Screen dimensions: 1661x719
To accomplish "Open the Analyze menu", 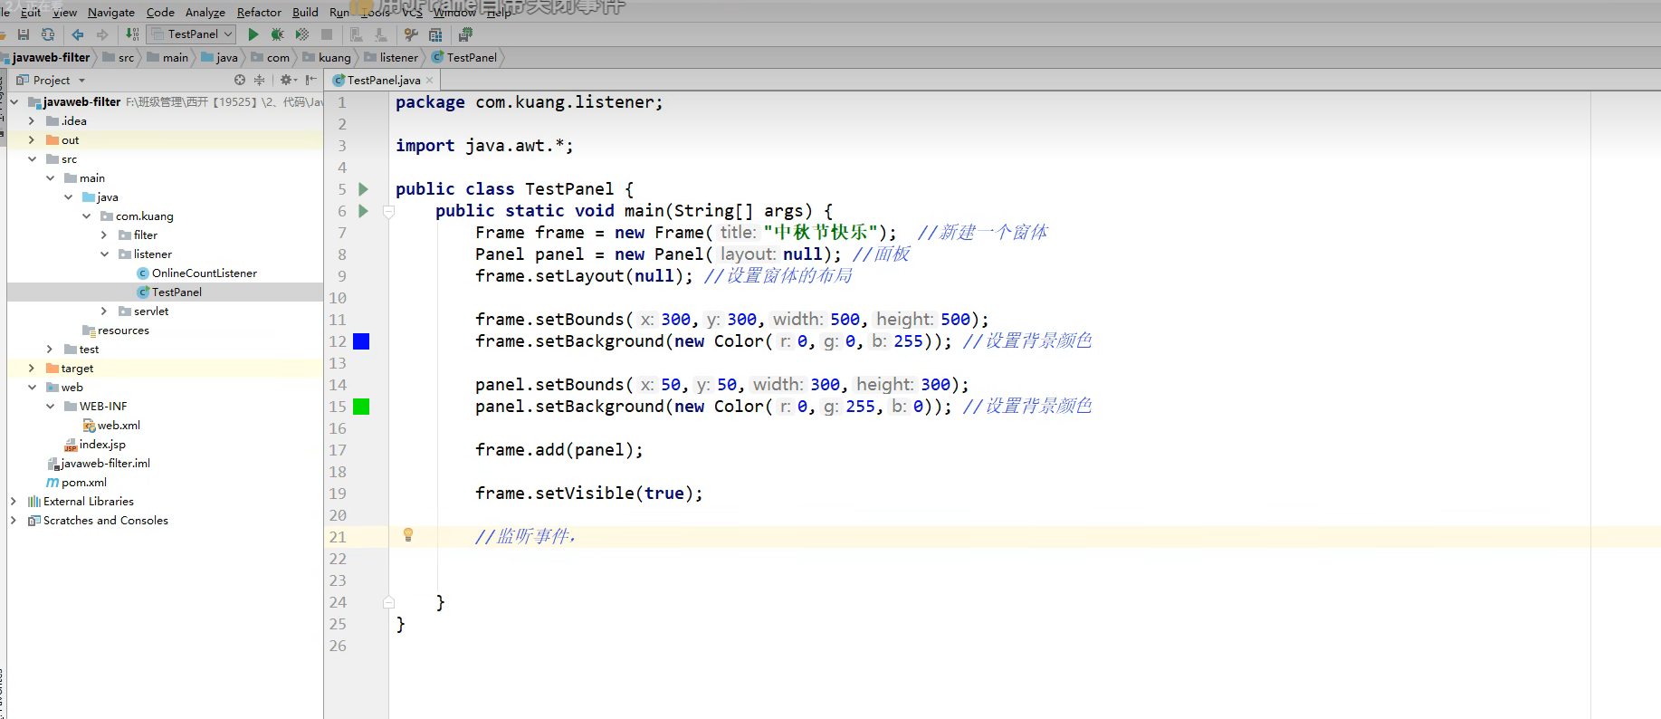I will tap(205, 12).
